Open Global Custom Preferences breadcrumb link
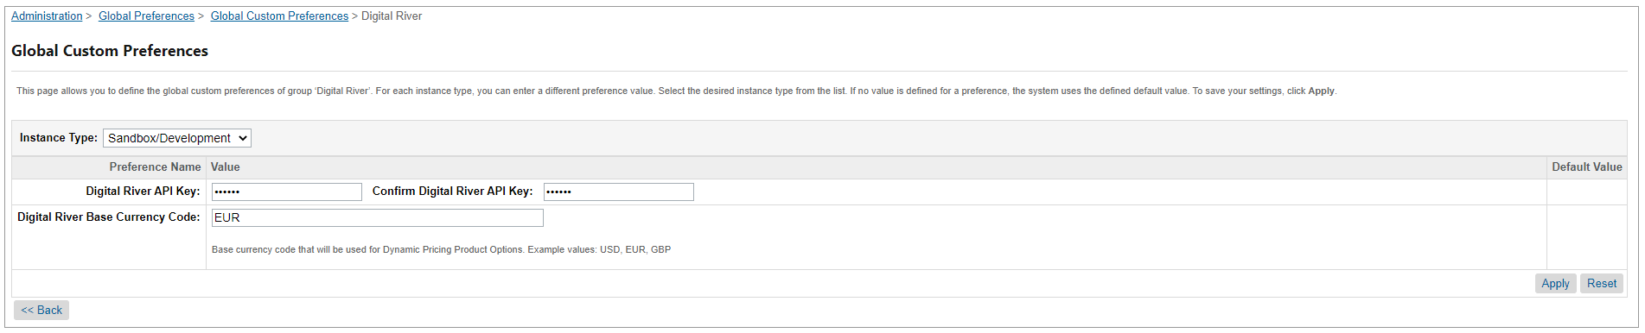1645x333 pixels. coord(279,16)
